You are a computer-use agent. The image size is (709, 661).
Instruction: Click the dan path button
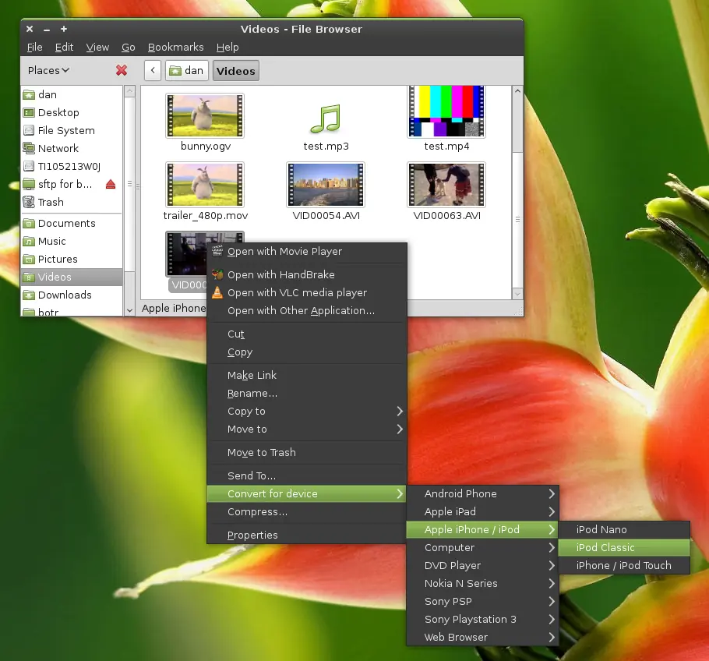coord(186,71)
